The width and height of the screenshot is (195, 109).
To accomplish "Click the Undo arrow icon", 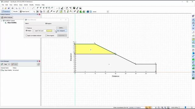I will tap(23, 8).
